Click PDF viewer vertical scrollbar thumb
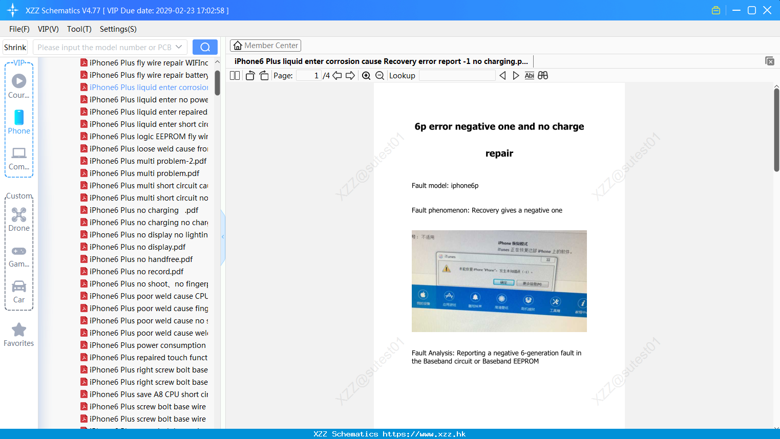 tap(776, 130)
